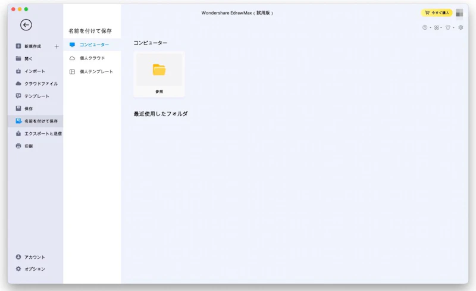This screenshot has height=291, width=476.
Task: Select 名前を付けて保存 in the left sidebar
Action: tap(35, 121)
